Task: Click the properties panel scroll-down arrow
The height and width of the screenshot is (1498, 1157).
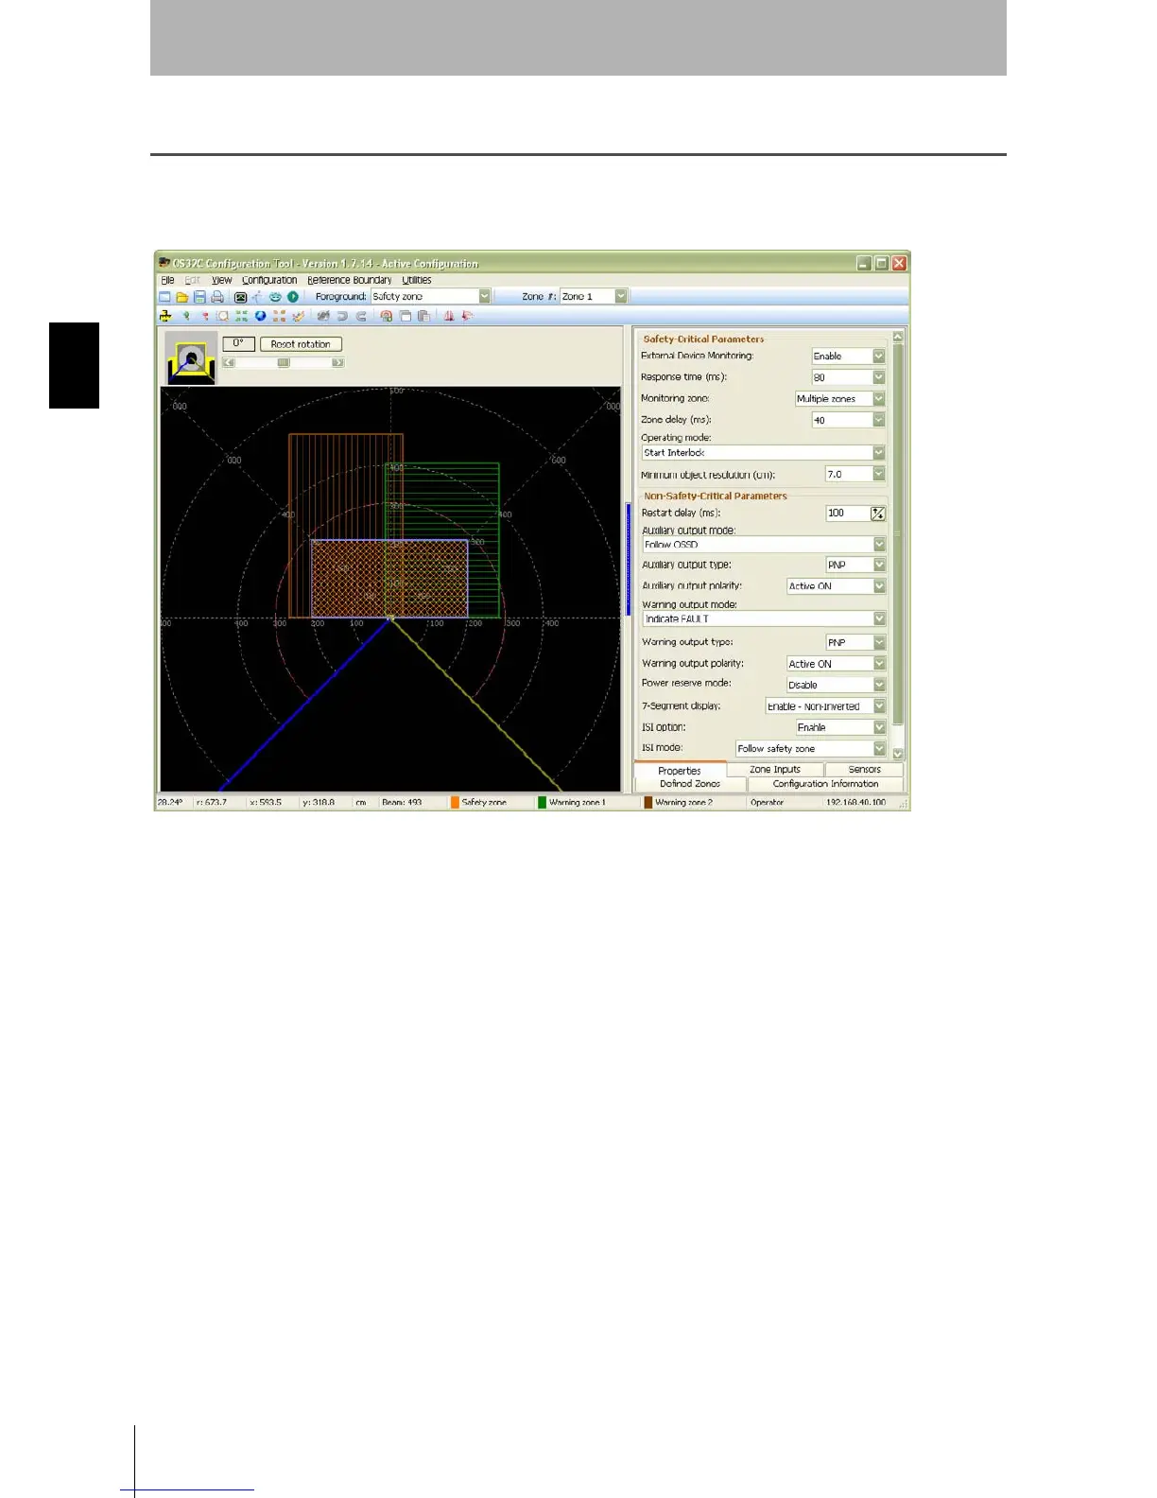Action: click(898, 754)
